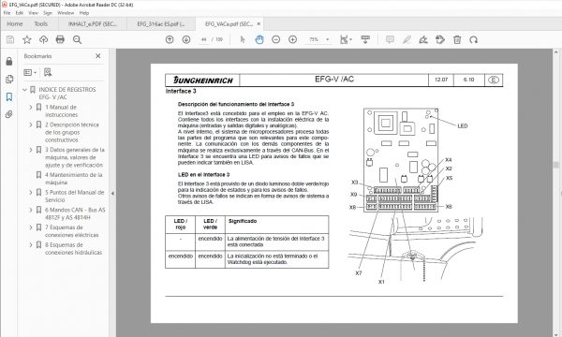Open the Sign menu
562x337 pixels.
48,13
